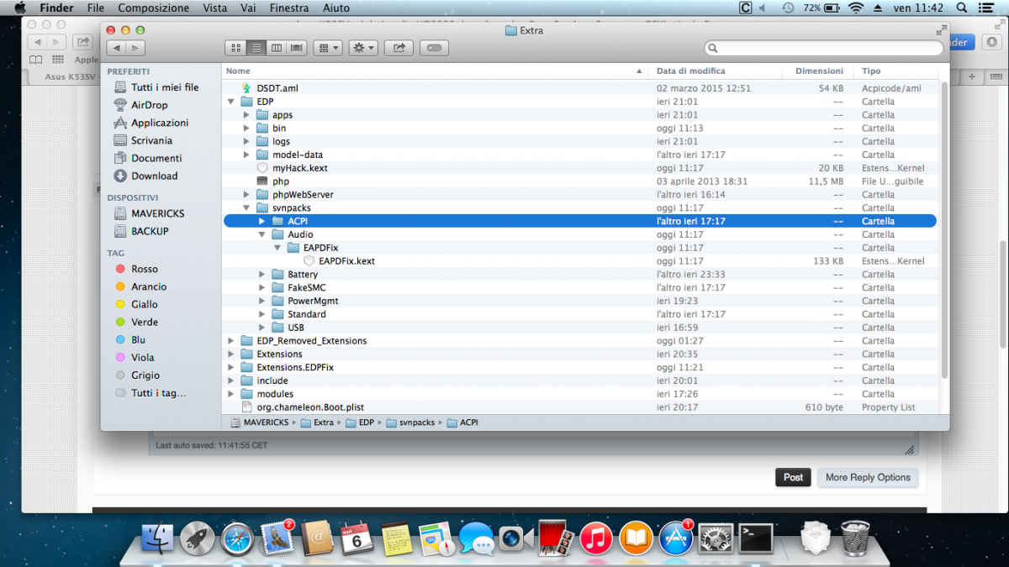Switch to Cover Flow view
The image size is (1009, 567).
coord(297,48)
